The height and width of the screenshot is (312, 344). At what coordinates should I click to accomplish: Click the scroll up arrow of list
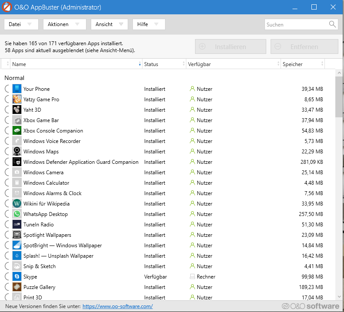339,73
